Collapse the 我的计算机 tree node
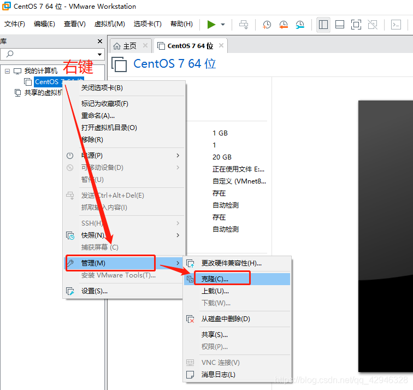 pos(8,71)
